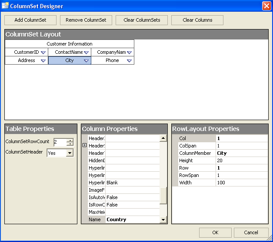
Task: Click the Clear Columns button
Action: point(197,20)
